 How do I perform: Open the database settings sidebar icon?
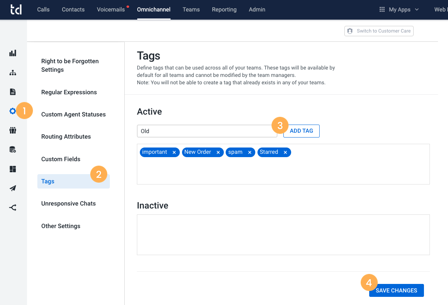(13, 150)
